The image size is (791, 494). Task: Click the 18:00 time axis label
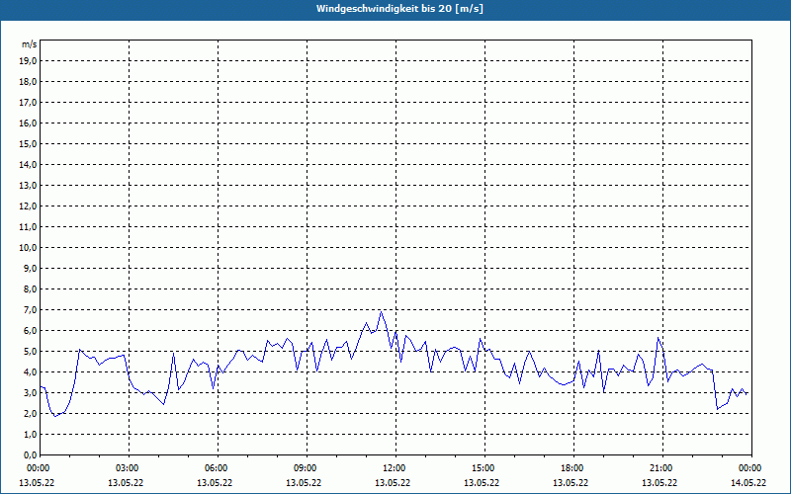pyautogui.click(x=573, y=468)
